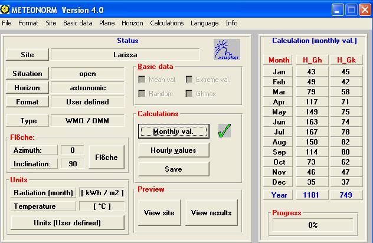The height and width of the screenshot is (243, 373).
Task: Open the Calculations menu
Action: (x=167, y=23)
